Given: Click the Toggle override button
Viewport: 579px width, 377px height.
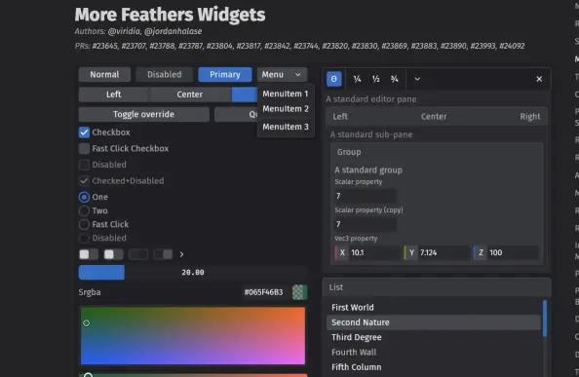Looking at the screenshot, I should [143, 114].
